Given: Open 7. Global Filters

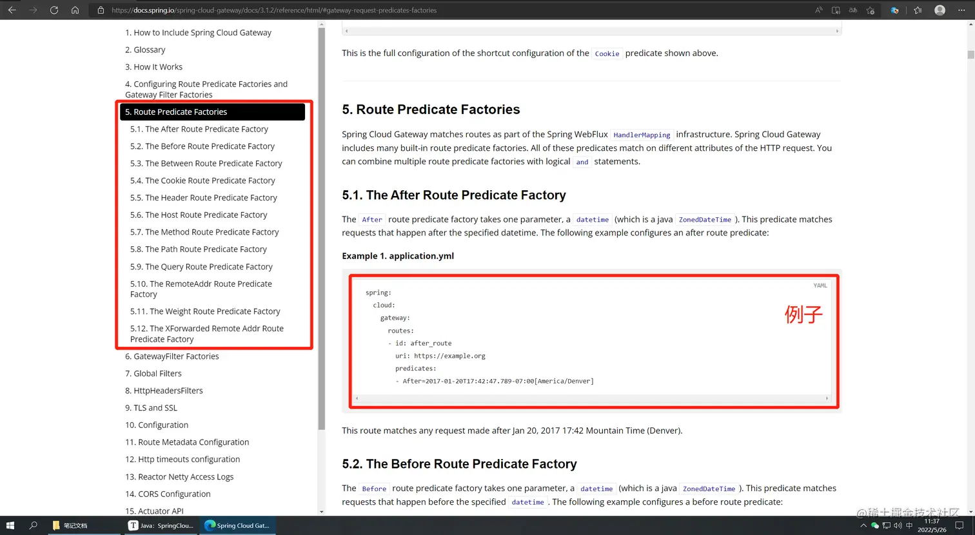Looking at the screenshot, I should tap(153, 374).
